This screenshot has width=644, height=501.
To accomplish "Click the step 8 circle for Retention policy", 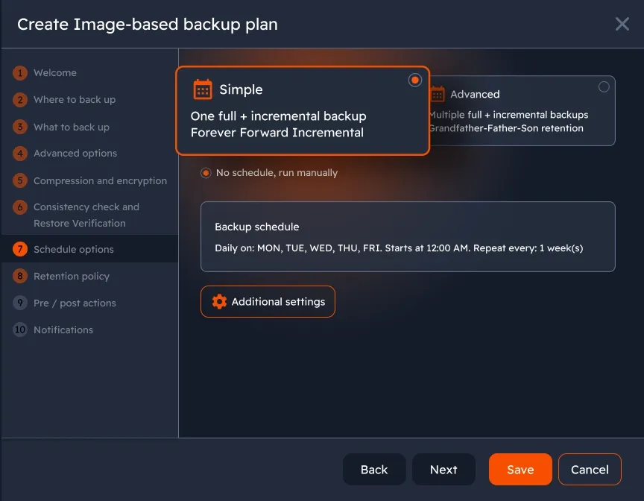I will click(19, 276).
